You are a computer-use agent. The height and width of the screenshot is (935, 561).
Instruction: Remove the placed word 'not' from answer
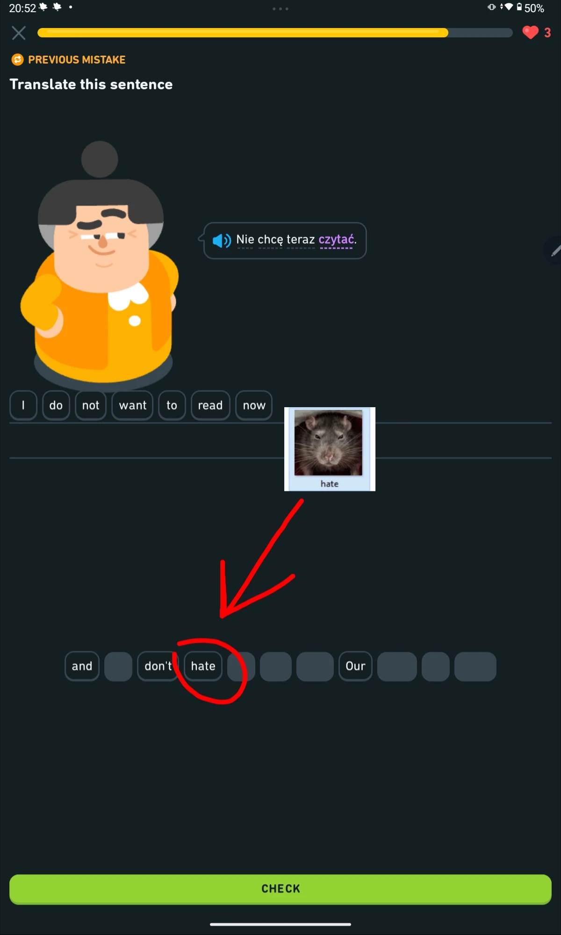[91, 405]
